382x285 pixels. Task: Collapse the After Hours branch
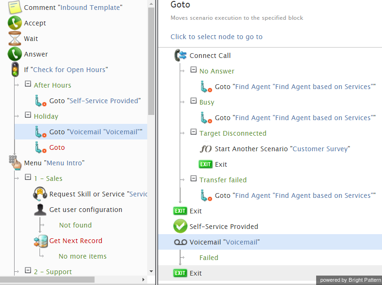[x=28, y=84]
